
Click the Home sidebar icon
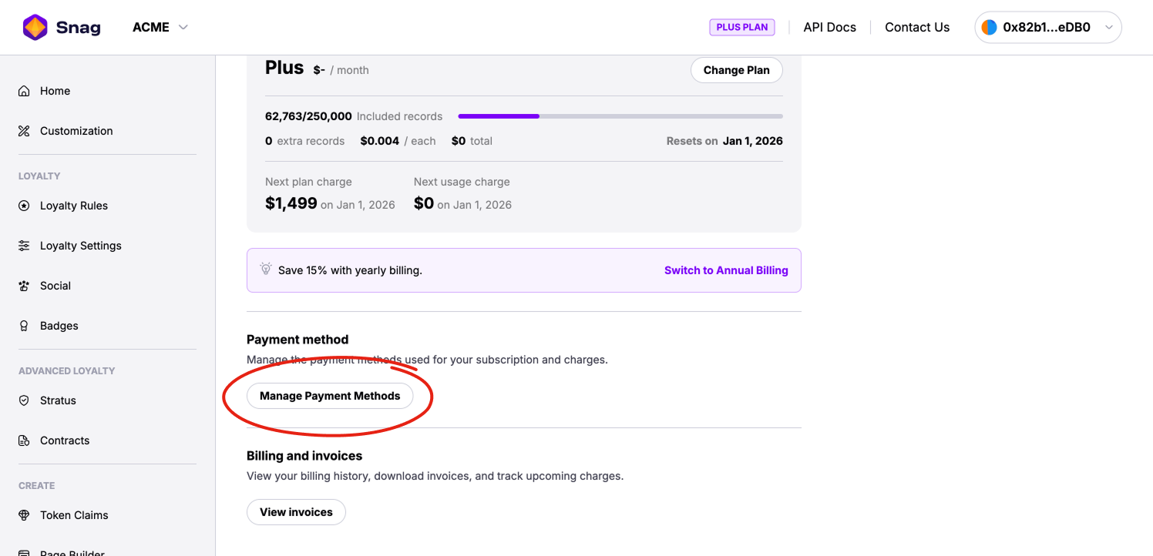tap(24, 91)
